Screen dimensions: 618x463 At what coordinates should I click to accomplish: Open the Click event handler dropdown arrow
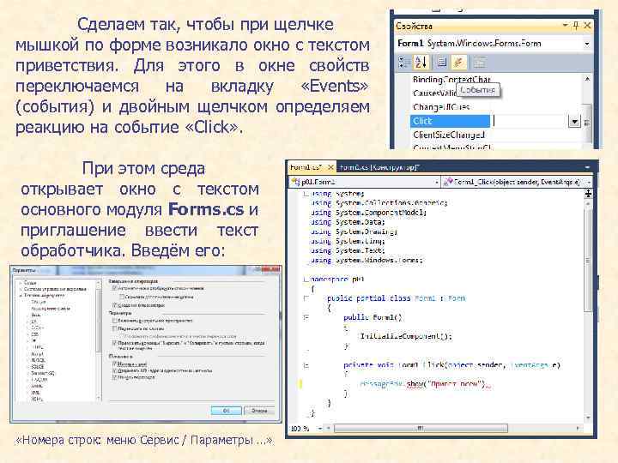(574, 121)
